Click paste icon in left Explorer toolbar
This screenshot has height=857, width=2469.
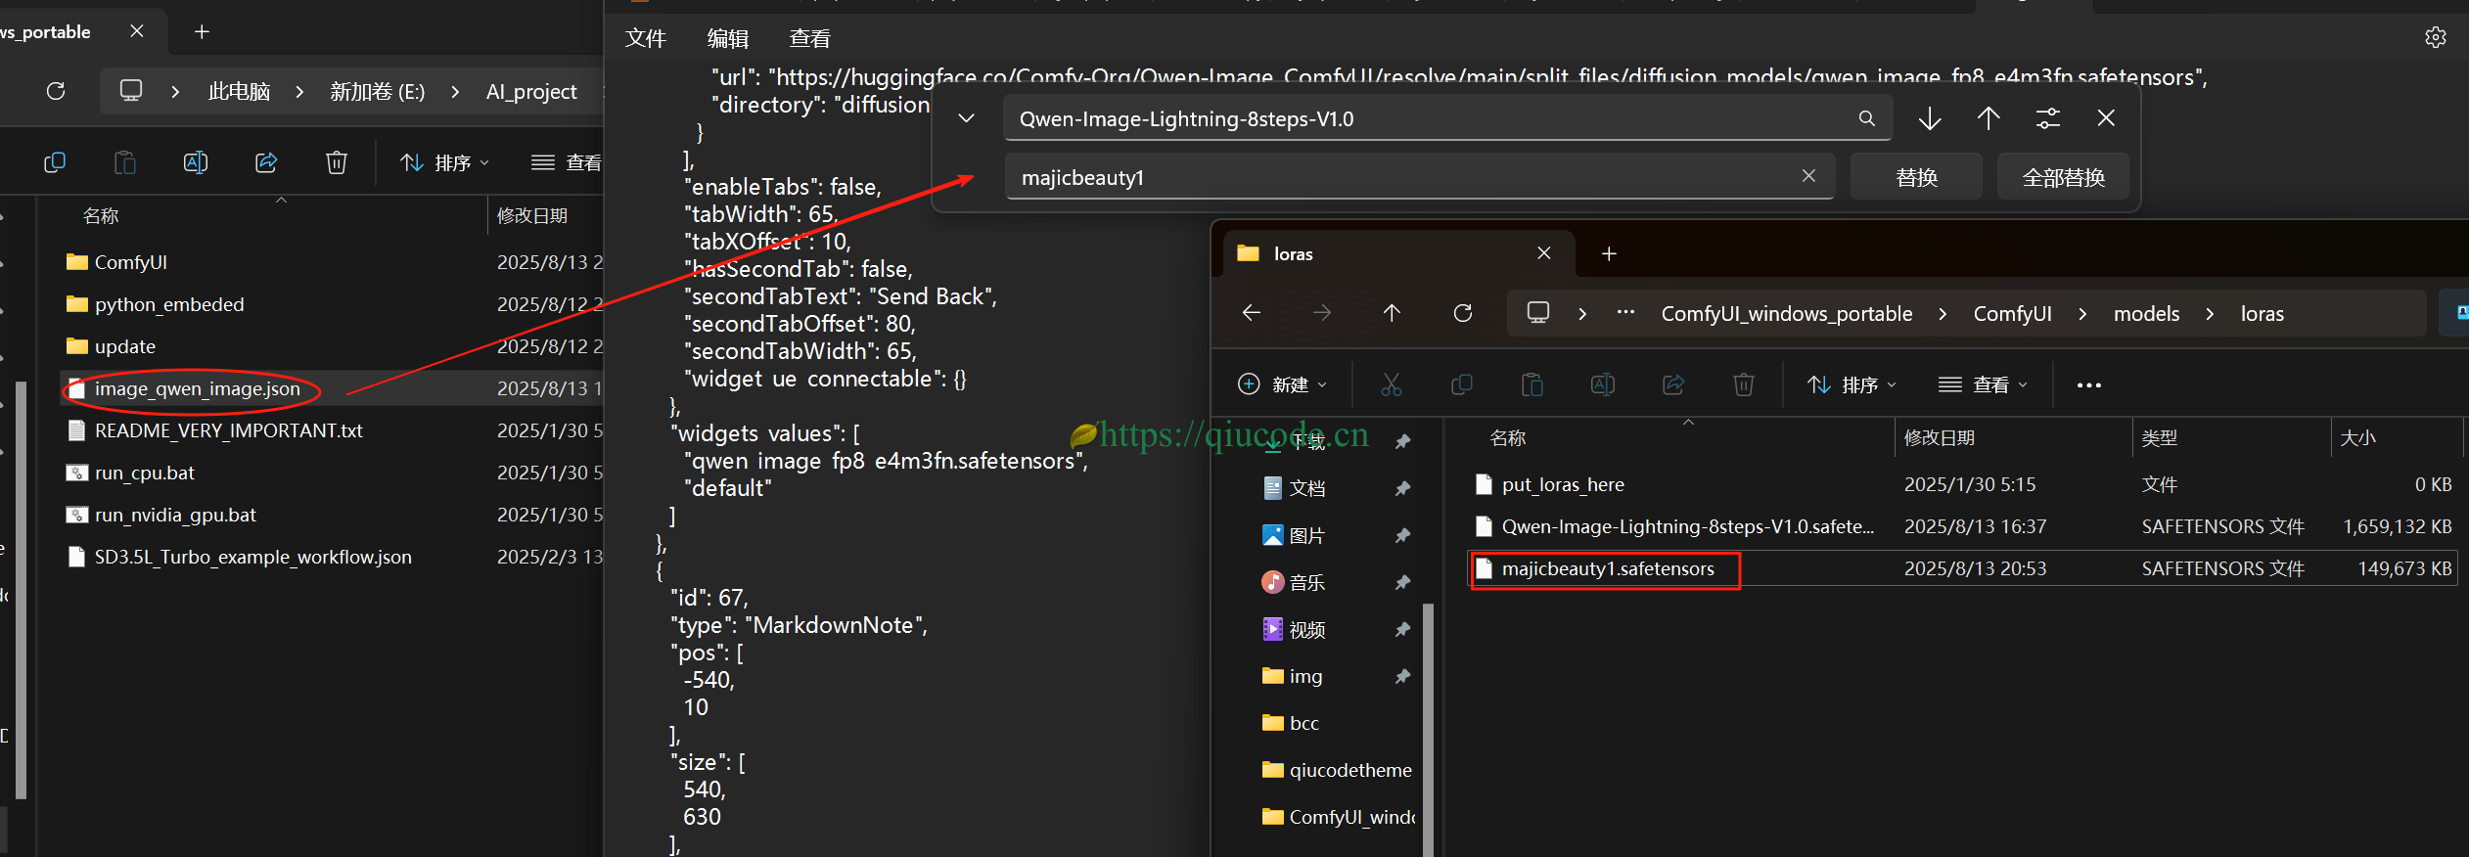click(125, 162)
